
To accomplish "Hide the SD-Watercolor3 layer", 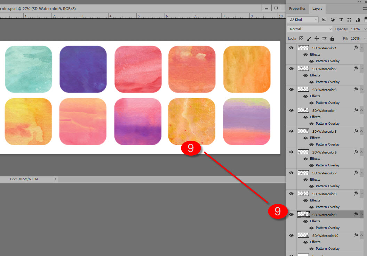I will point(291,89).
